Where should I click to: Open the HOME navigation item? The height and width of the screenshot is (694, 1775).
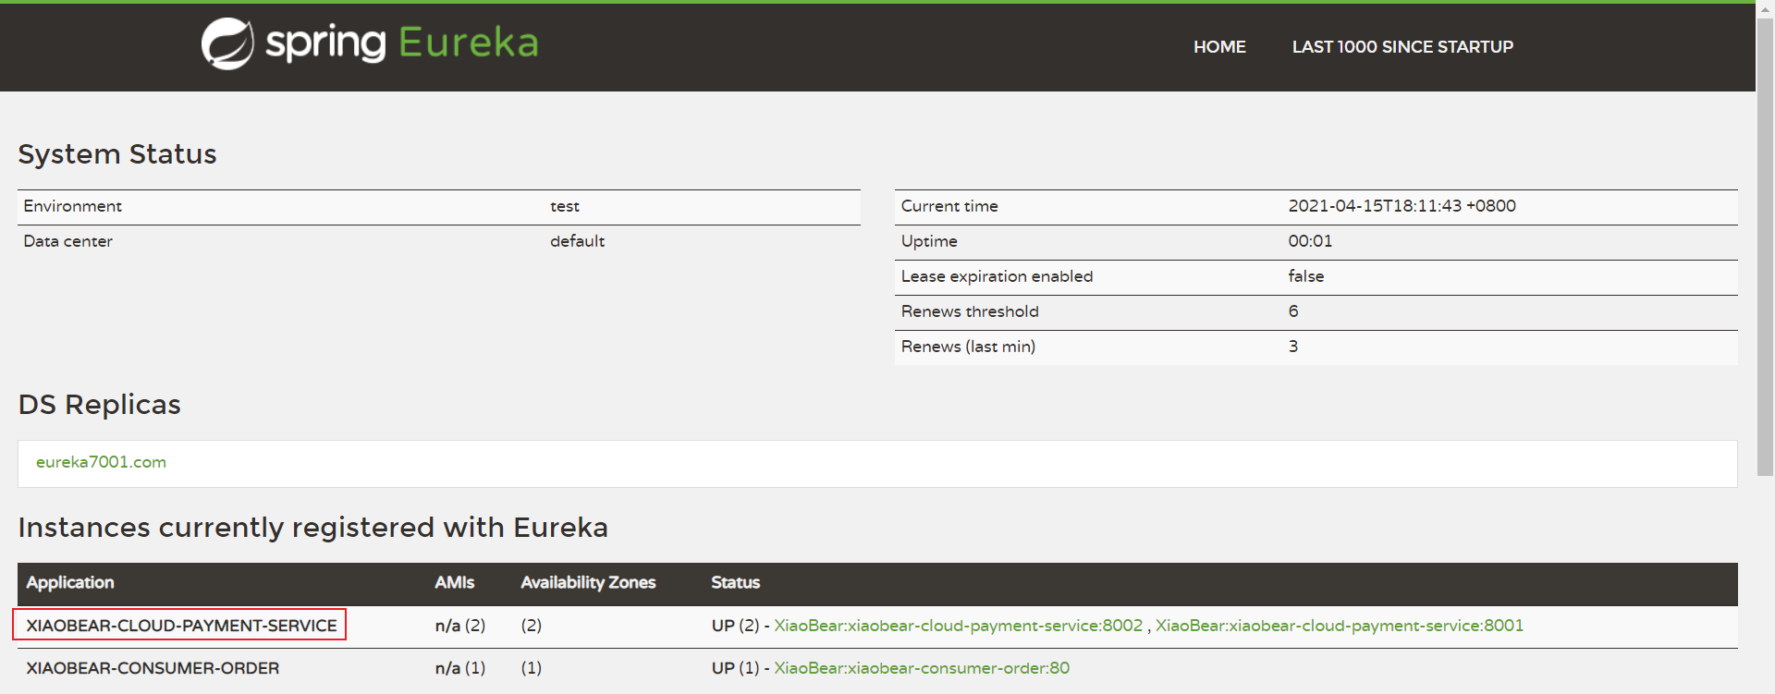coord(1219,47)
